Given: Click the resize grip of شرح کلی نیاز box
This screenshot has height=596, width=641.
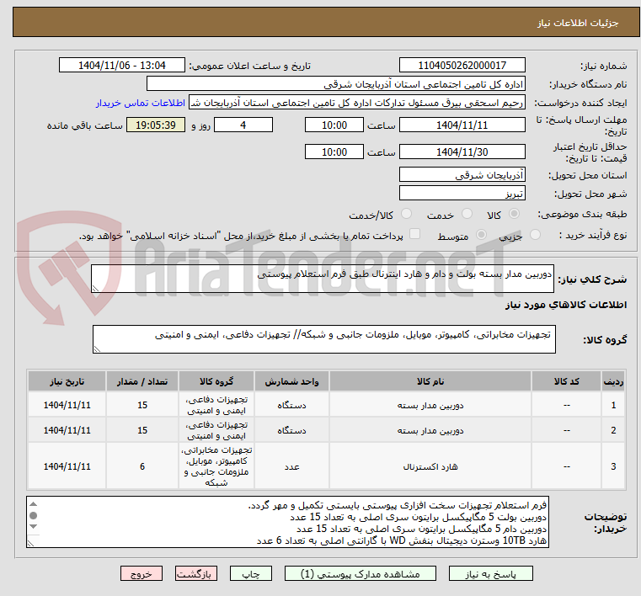Looking at the screenshot, I should (95, 289).
